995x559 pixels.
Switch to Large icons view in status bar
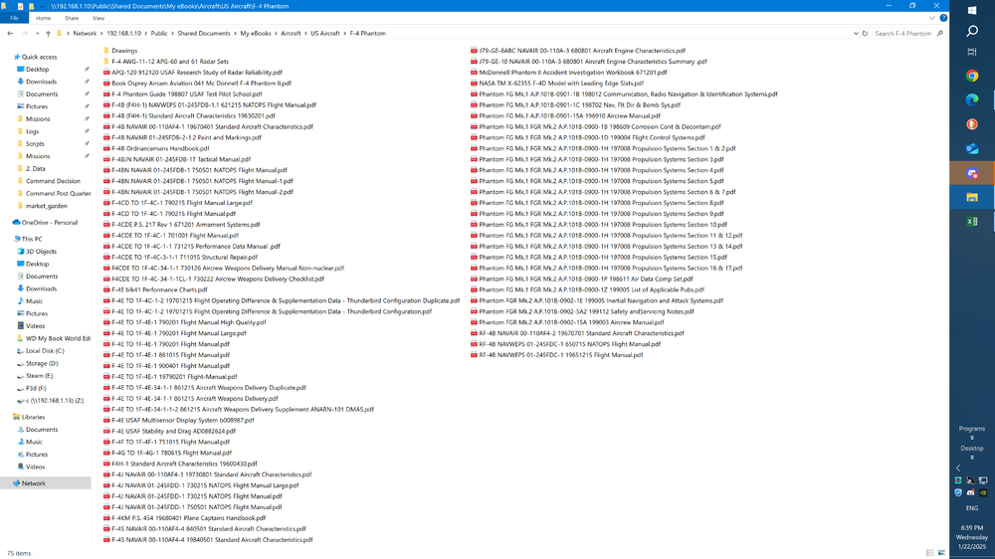(941, 553)
